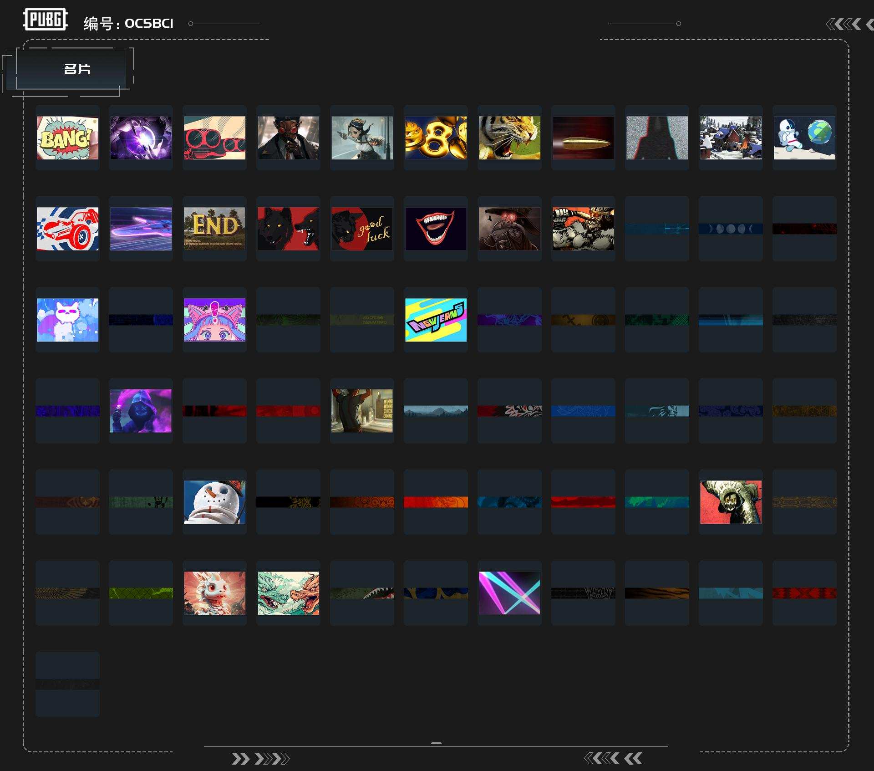Pick the NewJeans logo nameplate
The height and width of the screenshot is (771, 874).
click(436, 320)
